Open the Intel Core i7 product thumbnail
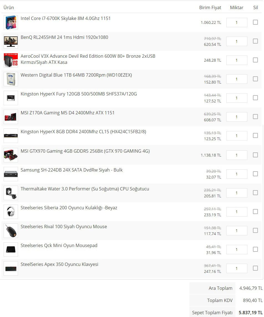Image resolution: width=264 pixels, height=317 pixels. point(11,22)
